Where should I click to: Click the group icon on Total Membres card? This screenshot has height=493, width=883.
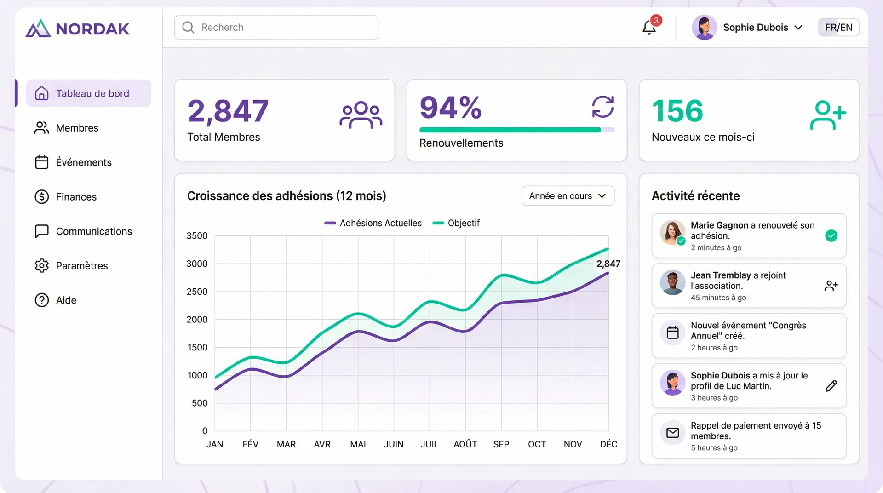(x=361, y=115)
